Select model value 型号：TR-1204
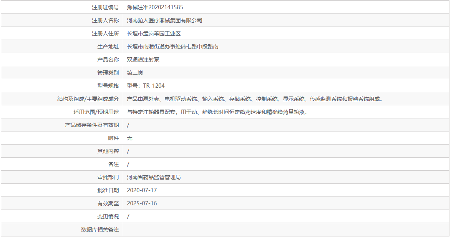Image resolution: width=451 pixels, height=238 pixels. [x=146, y=86]
